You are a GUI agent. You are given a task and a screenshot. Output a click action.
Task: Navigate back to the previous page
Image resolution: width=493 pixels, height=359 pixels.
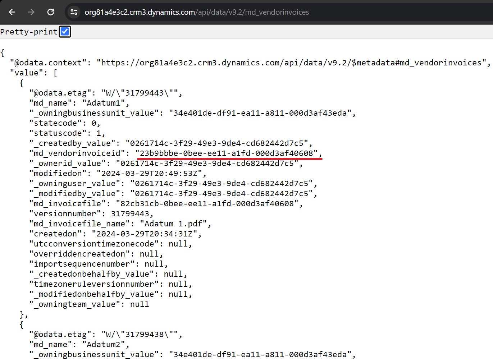(12, 12)
